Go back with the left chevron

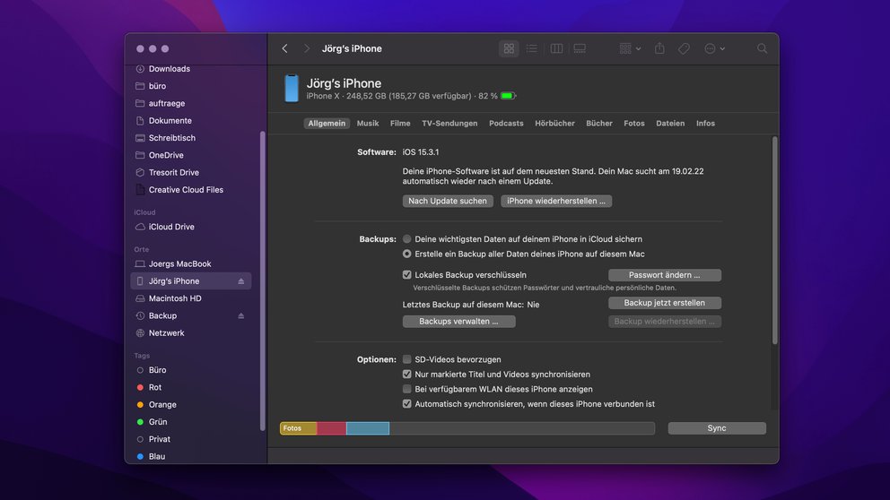click(x=285, y=48)
